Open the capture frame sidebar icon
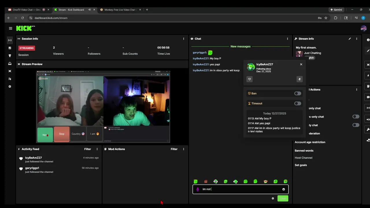The width and height of the screenshot is (370, 208). pyautogui.click(x=10, y=71)
